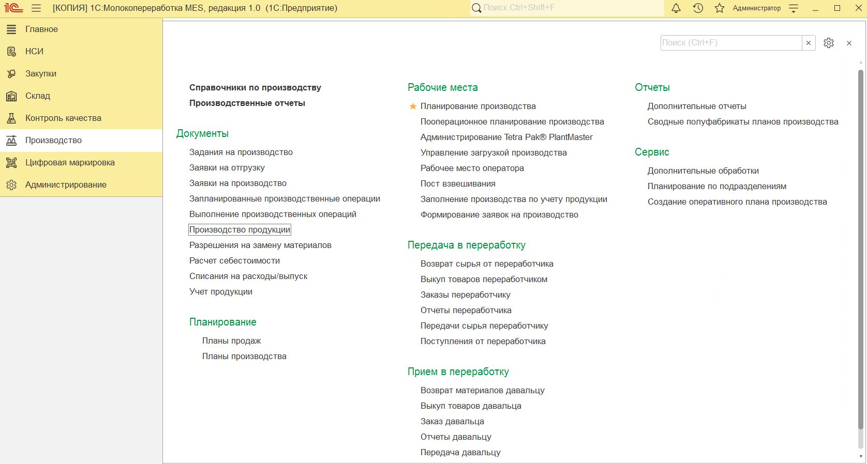Open Задания на производство documents

pyautogui.click(x=241, y=152)
